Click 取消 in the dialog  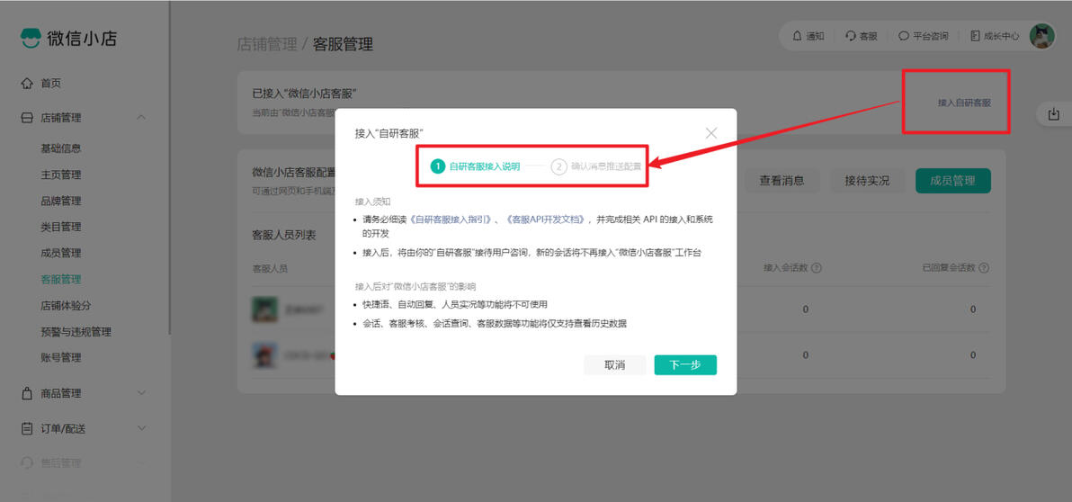(614, 365)
